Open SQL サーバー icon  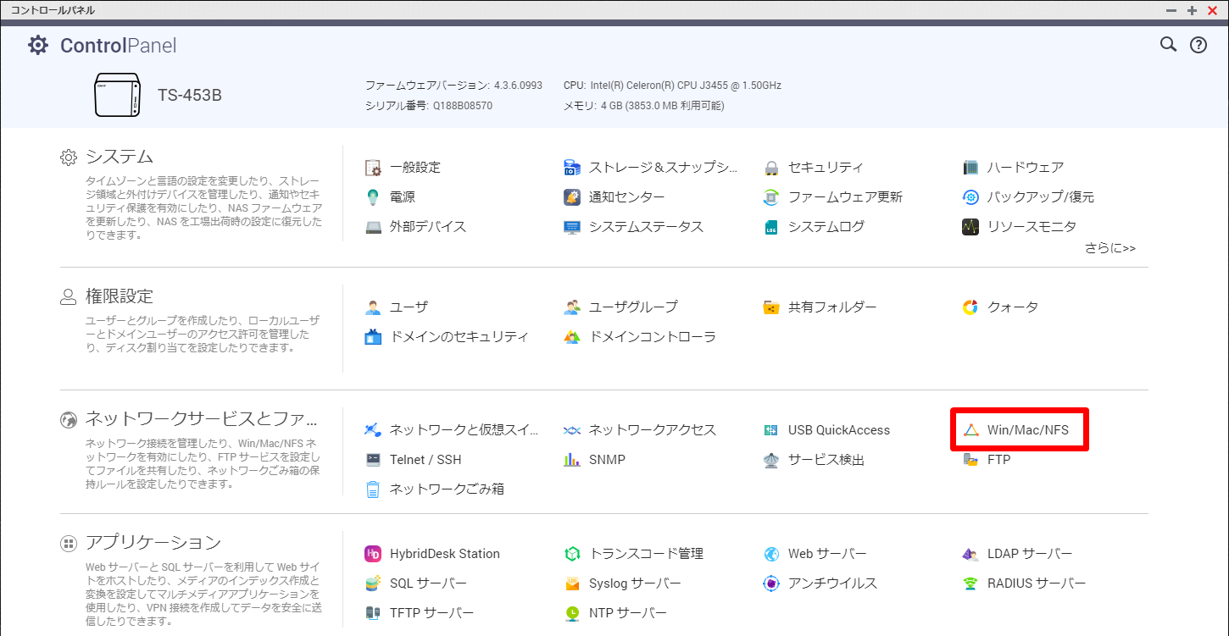click(x=373, y=583)
